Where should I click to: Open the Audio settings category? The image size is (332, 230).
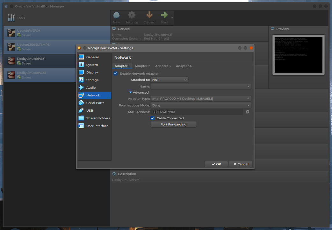point(94,87)
